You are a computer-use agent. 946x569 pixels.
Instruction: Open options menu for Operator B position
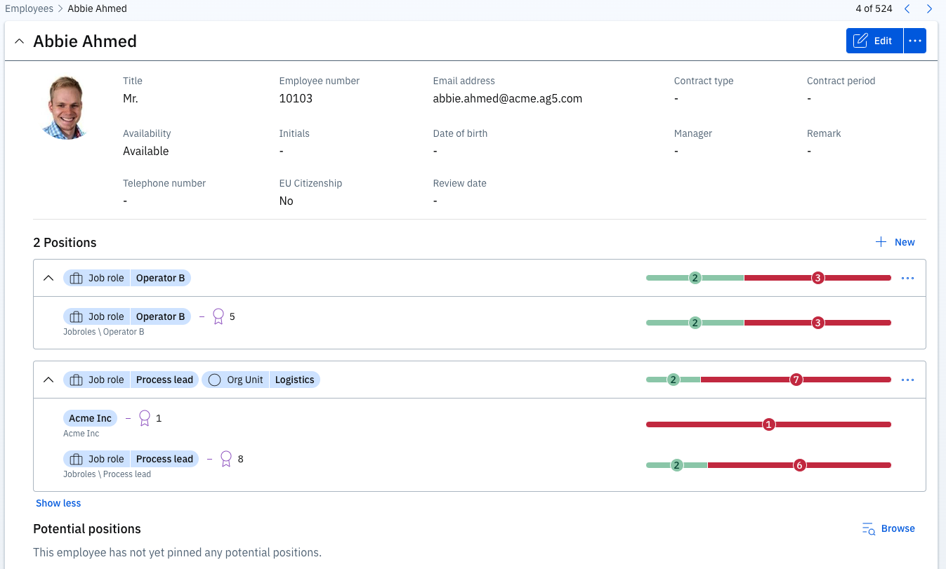coord(907,279)
